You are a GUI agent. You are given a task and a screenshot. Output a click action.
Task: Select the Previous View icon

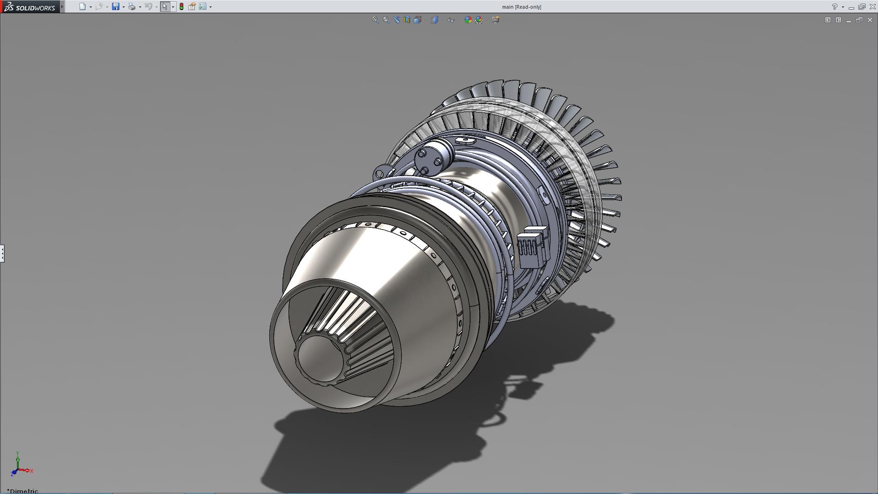tap(396, 20)
